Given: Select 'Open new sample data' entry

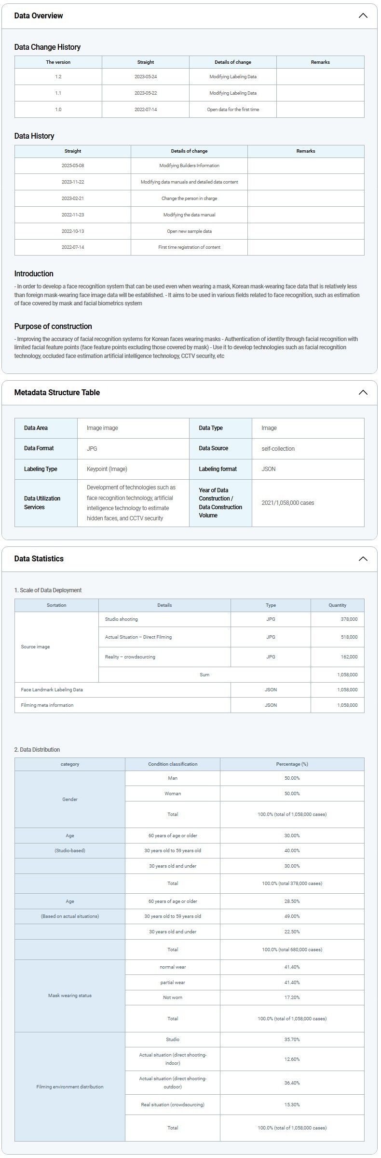Looking at the screenshot, I should pos(189,231).
